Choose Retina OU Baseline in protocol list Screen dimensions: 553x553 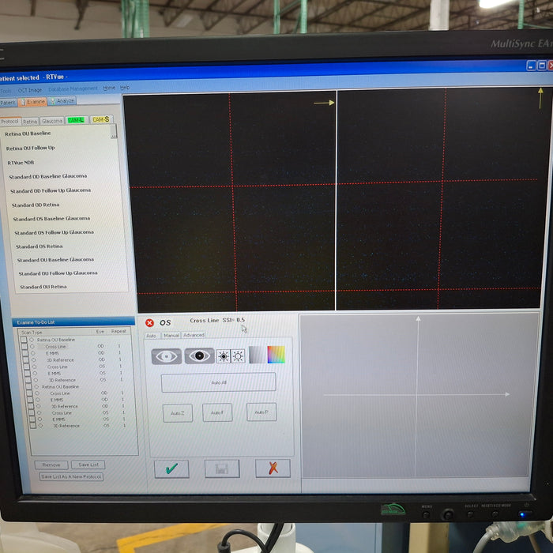tap(28, 134)
